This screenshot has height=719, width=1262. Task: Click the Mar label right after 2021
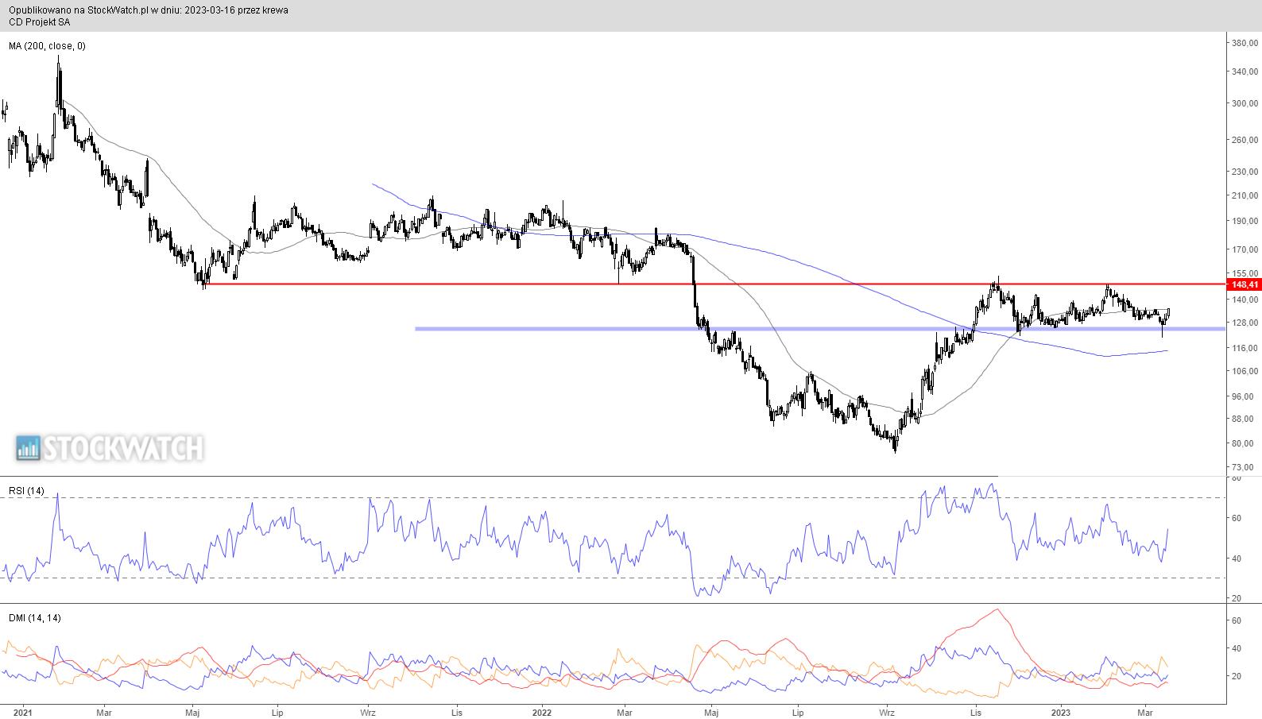(104, 713)
